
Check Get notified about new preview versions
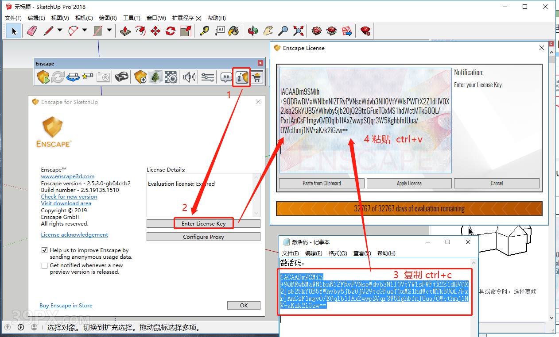[45, 265]
